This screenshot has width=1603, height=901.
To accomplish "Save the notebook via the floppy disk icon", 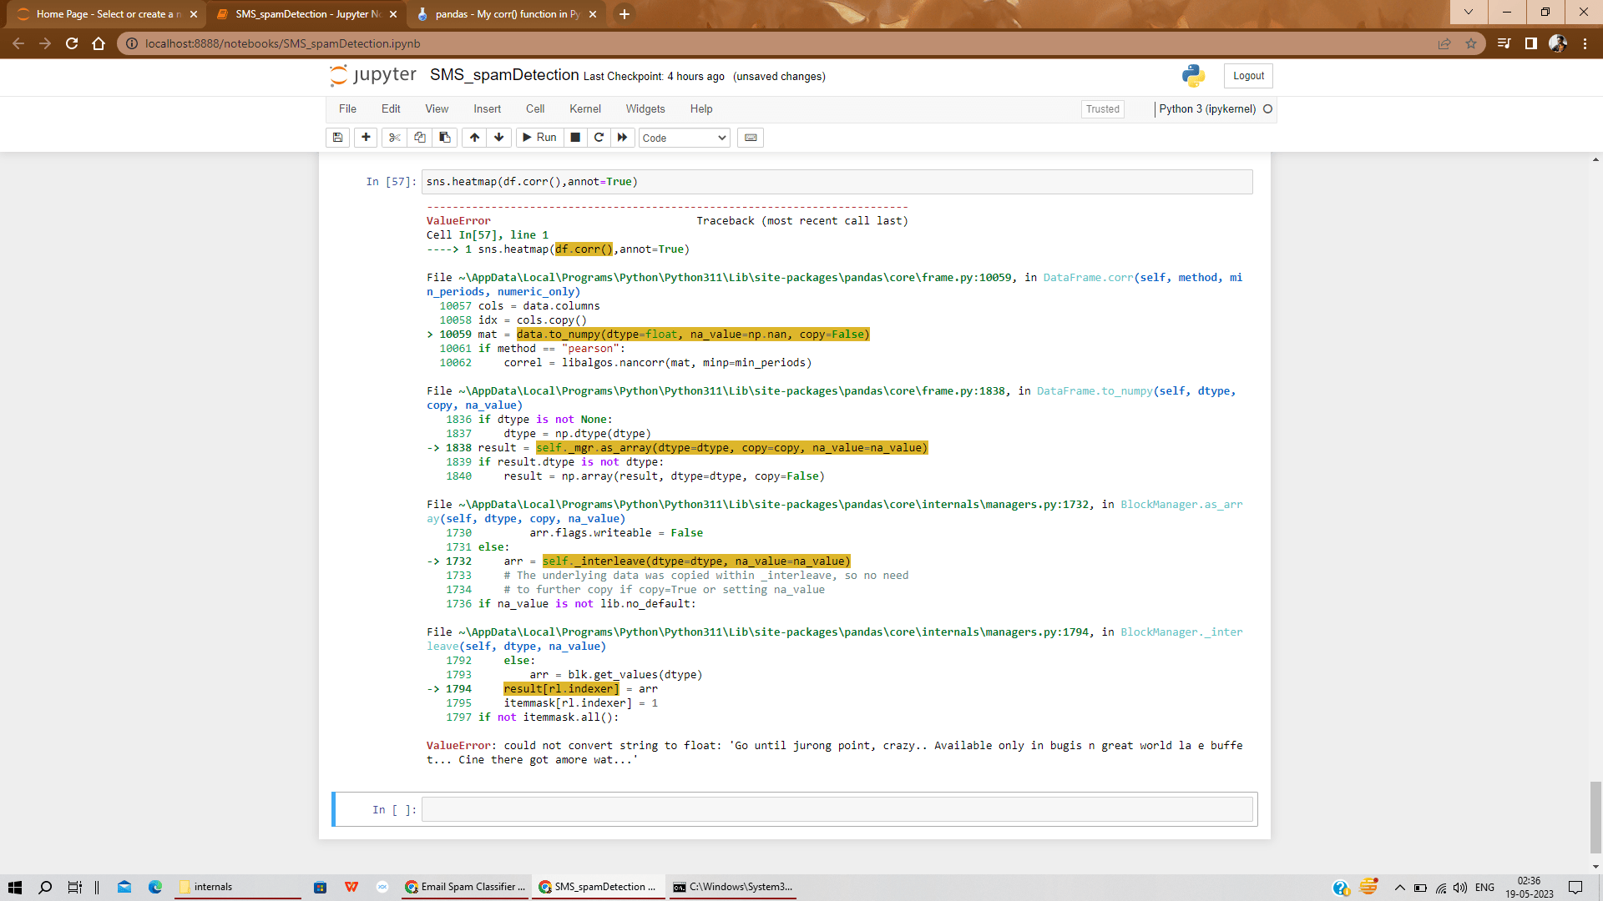I will (337, 138).
